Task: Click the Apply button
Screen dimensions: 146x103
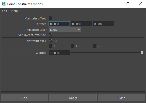Action: coord(73,98)
